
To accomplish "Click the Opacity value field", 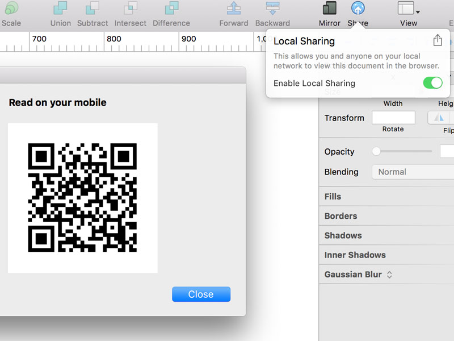I will 447,151.
